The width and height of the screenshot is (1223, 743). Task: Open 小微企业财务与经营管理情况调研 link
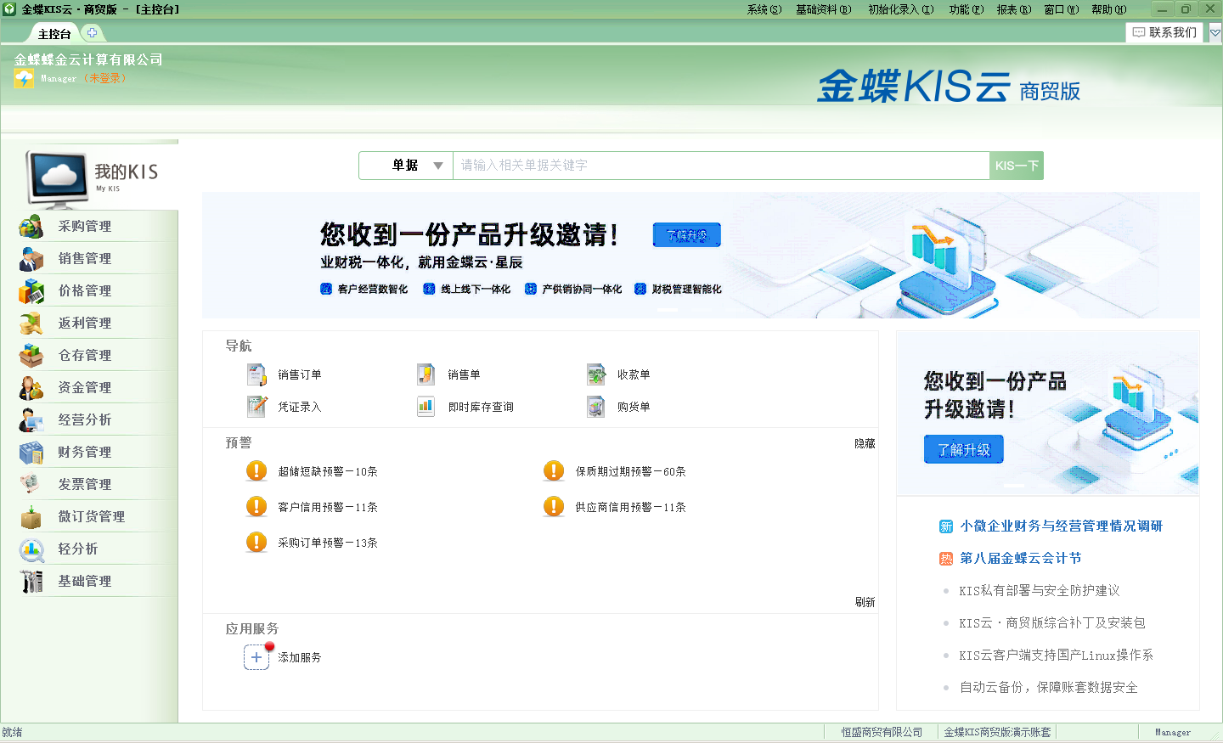click(1061, 526)
